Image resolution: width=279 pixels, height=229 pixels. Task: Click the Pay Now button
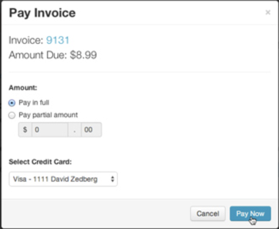point(250,214)
